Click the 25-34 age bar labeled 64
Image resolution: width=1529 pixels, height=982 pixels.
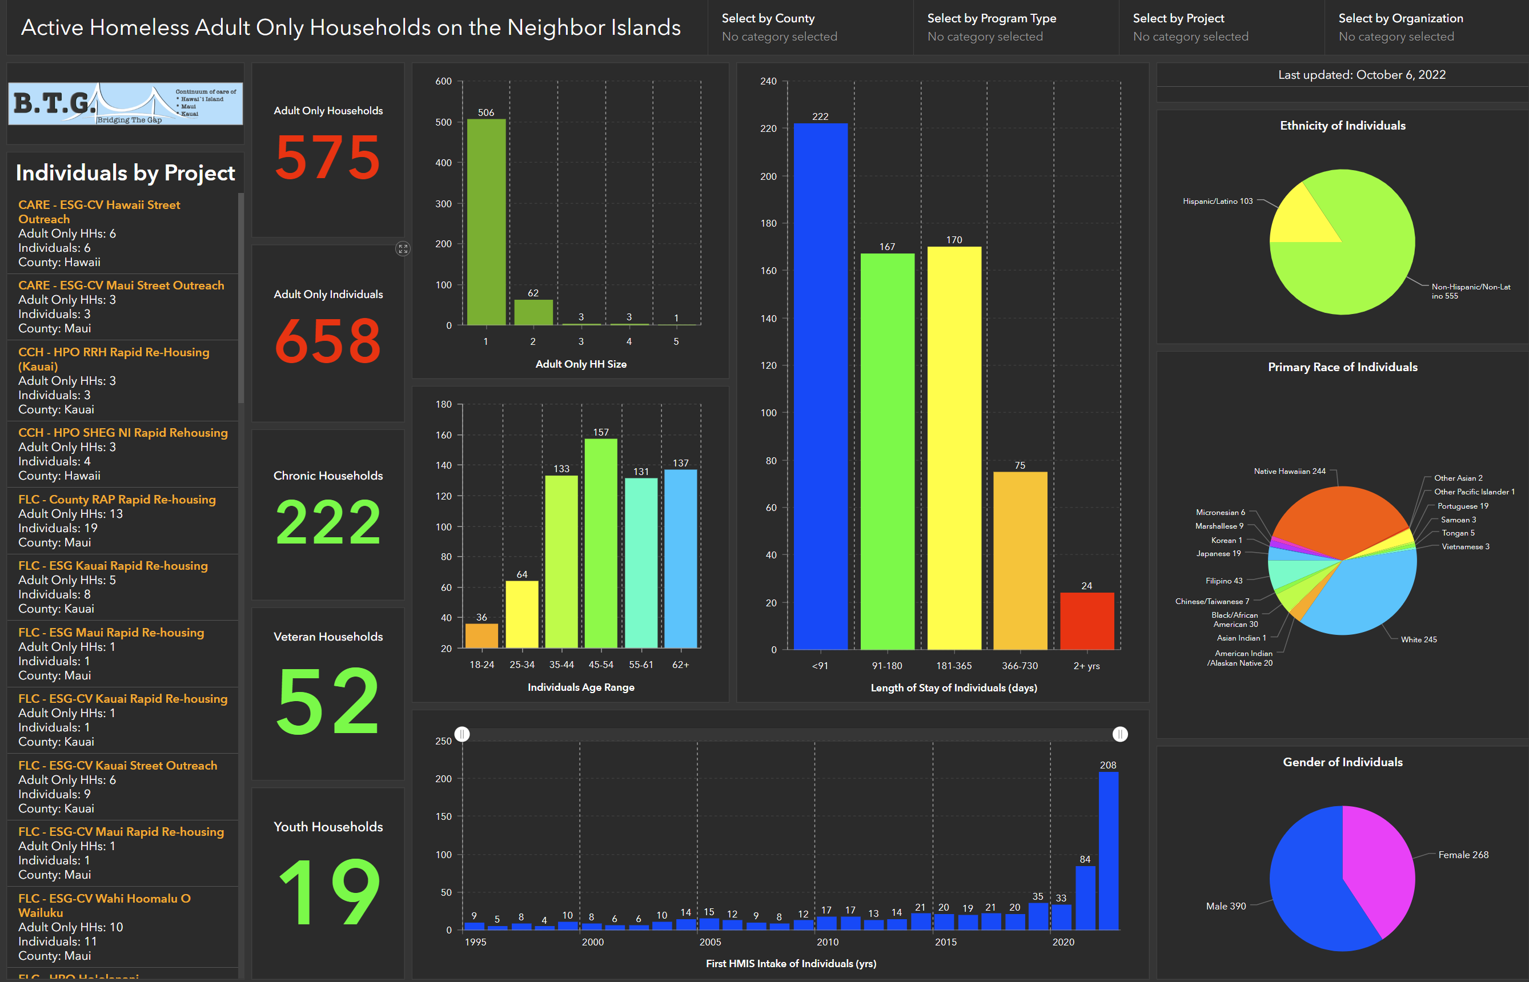pyautogui.click(x=522, y=615)
